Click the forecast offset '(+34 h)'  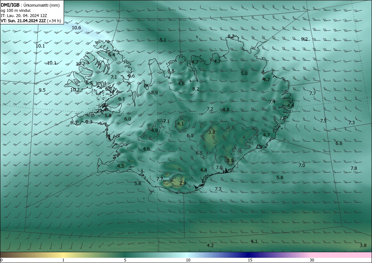click(54, 21)
